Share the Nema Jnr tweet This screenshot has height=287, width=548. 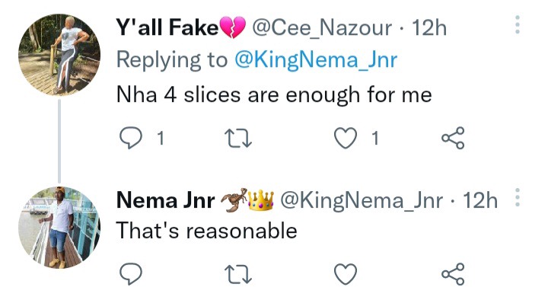click(x=454, y=274)
